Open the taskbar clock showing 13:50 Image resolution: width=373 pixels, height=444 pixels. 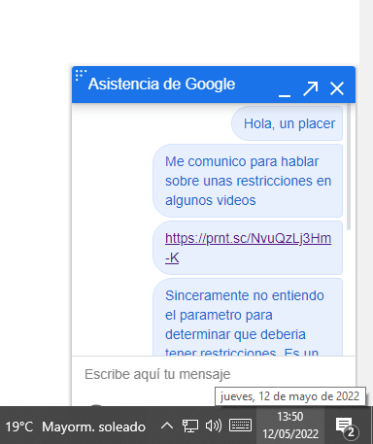(x=290, y=425)
